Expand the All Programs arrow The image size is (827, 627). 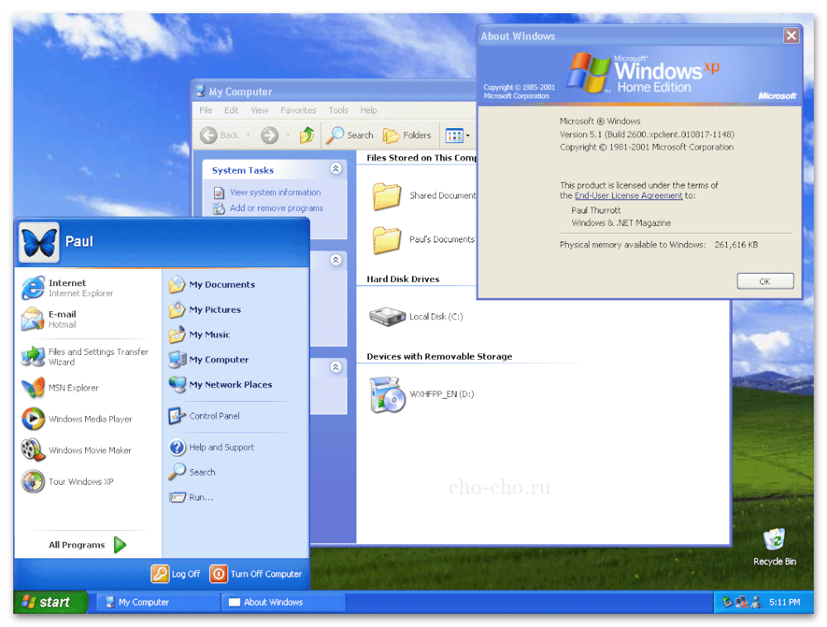point(120,545)
